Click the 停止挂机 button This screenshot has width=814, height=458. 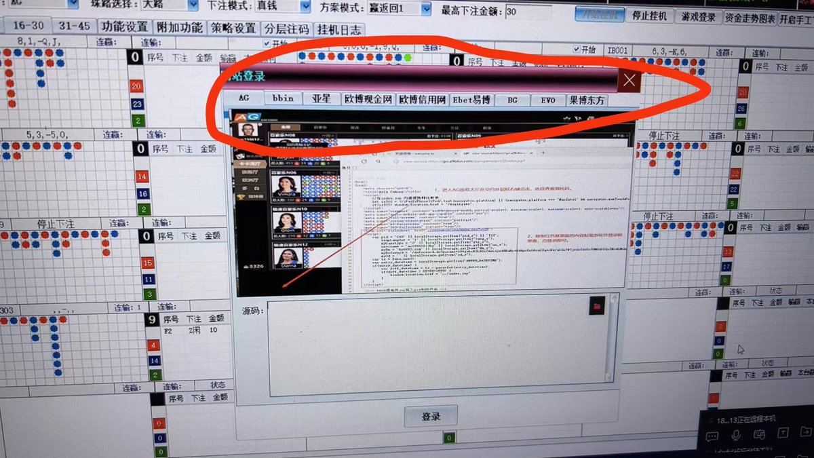650,16
